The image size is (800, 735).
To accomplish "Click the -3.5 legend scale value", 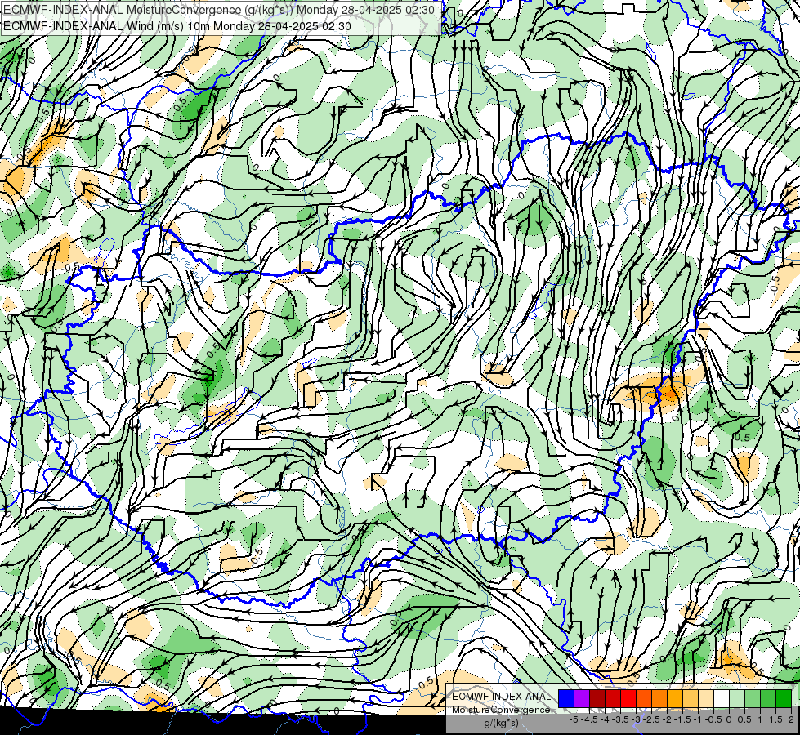I will pyautogui.click(x=620, y=719).
